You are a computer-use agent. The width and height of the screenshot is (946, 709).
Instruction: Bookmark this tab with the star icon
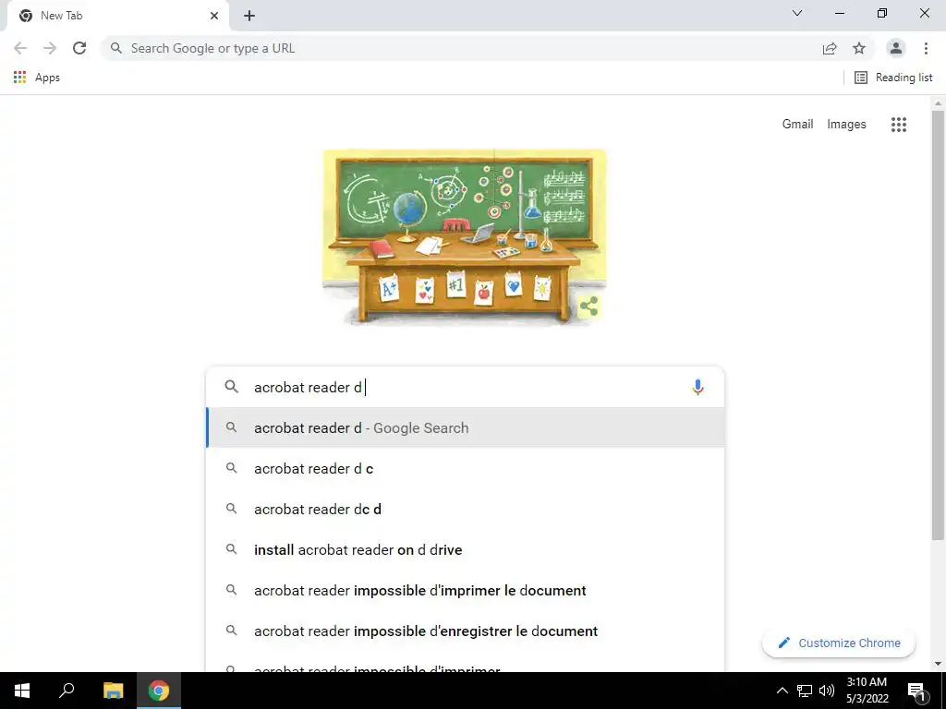[x=859, y=48]
